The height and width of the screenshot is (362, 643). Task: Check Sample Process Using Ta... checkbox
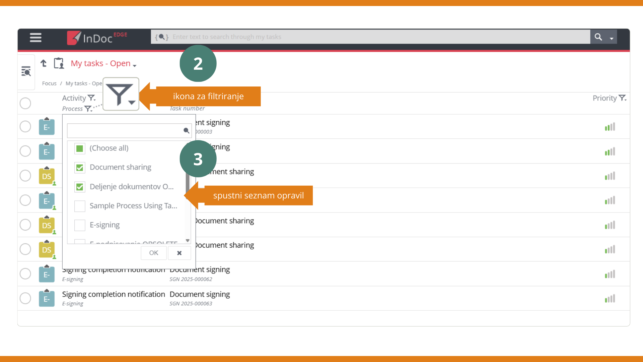point(80,206)
